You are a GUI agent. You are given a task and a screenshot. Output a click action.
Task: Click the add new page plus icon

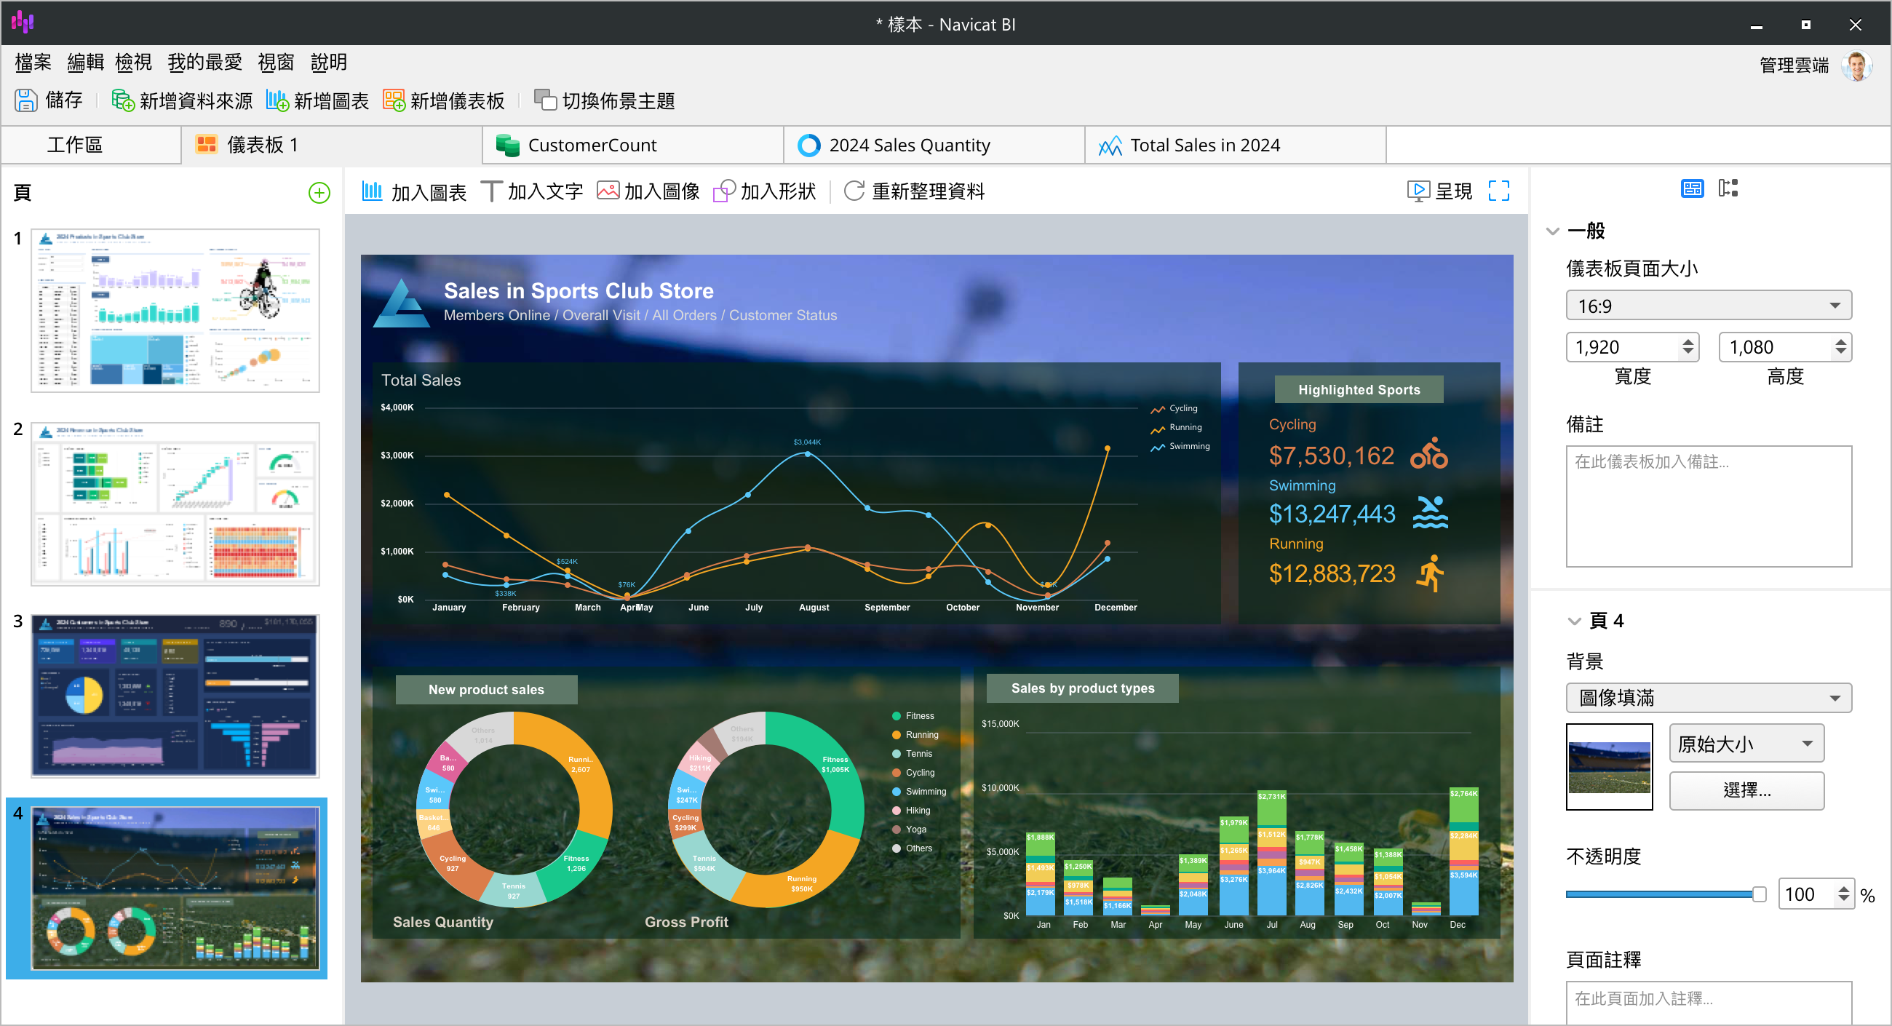click(319, 193)
